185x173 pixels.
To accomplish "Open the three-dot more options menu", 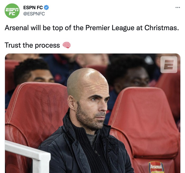I will click(178, 7).
